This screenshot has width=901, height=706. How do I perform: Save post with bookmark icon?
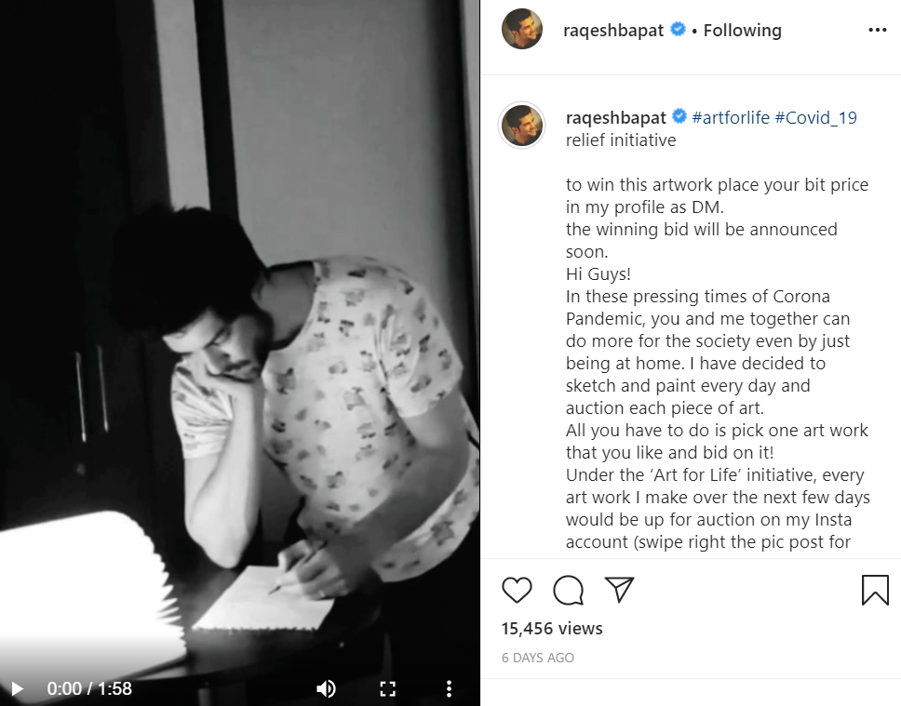tap(875, 590)
